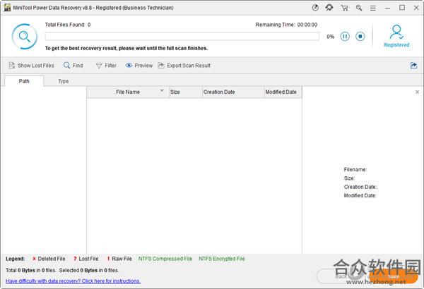
Task: Click the Deleted File legend entry
Action: tap(49, 259)
